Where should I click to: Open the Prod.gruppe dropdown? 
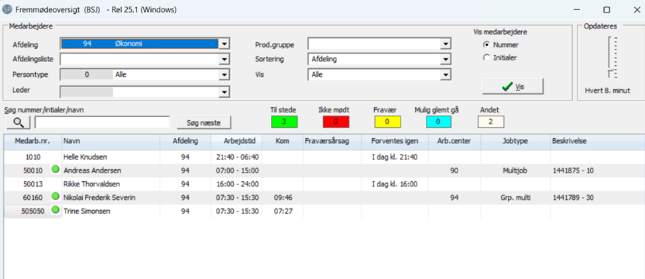coord(445,44)
